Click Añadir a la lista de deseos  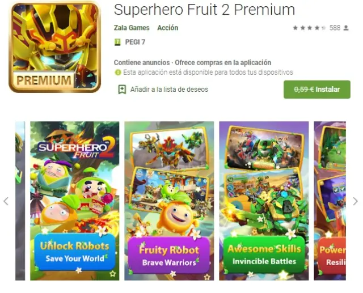(169, 90)
